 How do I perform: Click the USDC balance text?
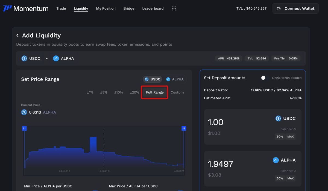(x=288, y=129)
